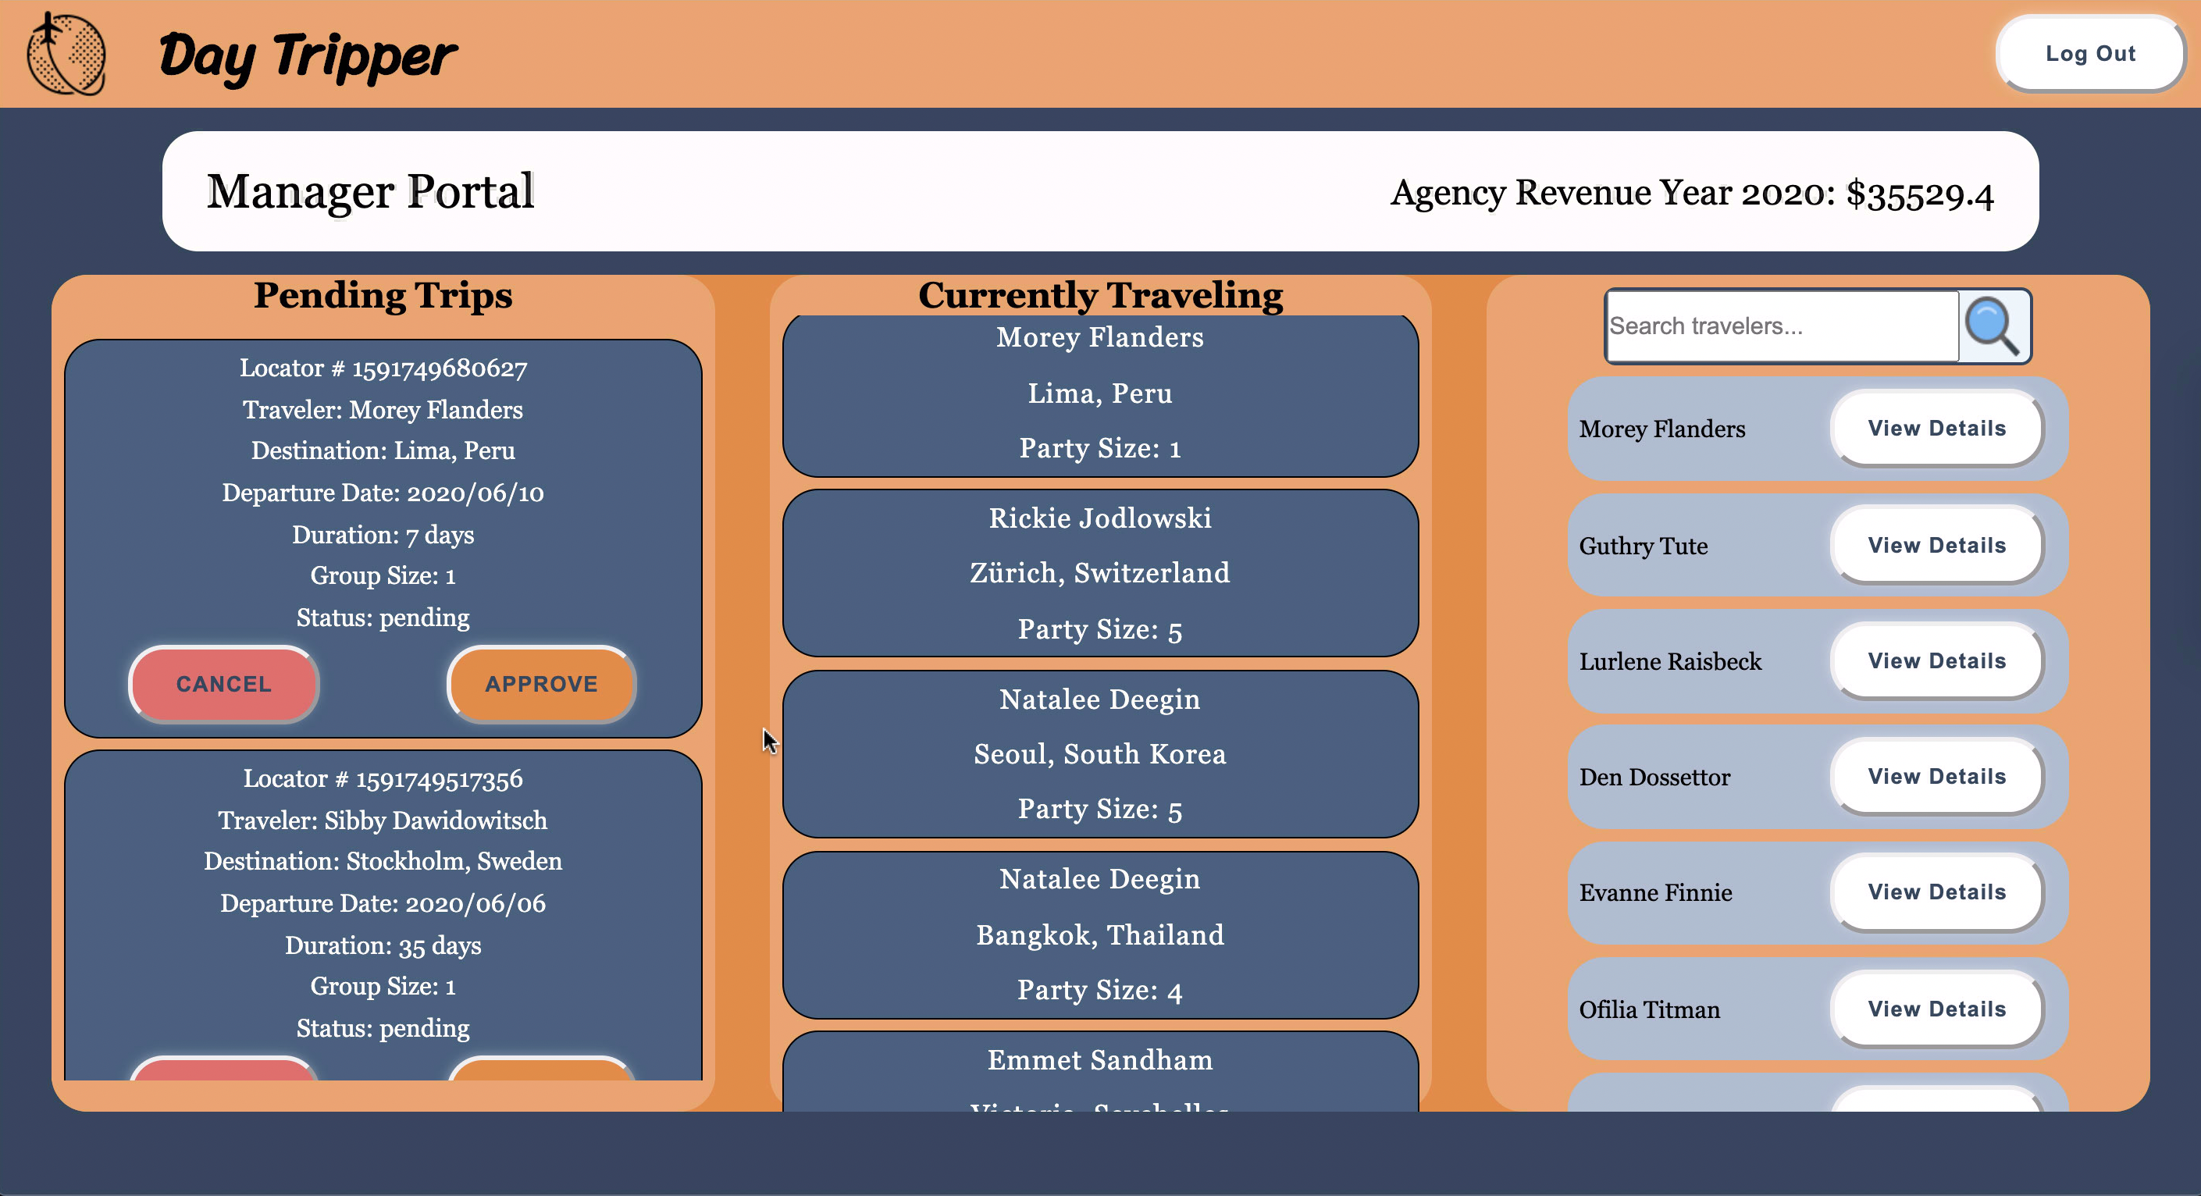This screenshot has height=1196, width=2201.
Task: Click the Day Tripper globe logo icon
Action: tap(66, 54)
